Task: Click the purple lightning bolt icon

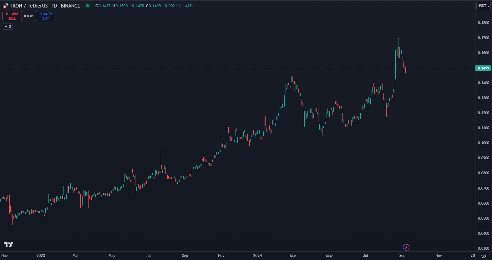Action: tap(406, 247)
